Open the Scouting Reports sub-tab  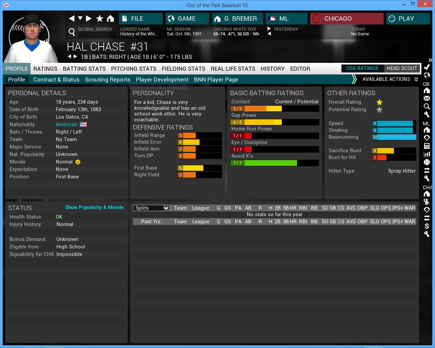[107, 80]
